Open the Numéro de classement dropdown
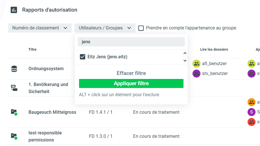This screenshot has width=260, height=146. [40, 28]
